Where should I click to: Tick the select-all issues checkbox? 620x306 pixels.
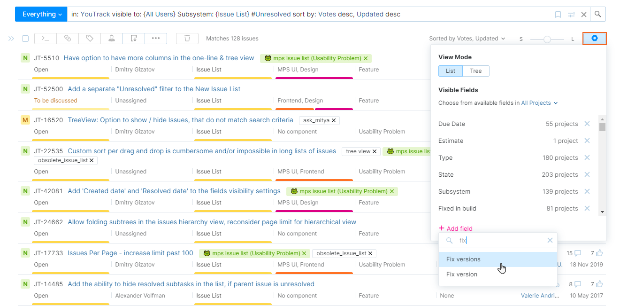tap(25, 39)
